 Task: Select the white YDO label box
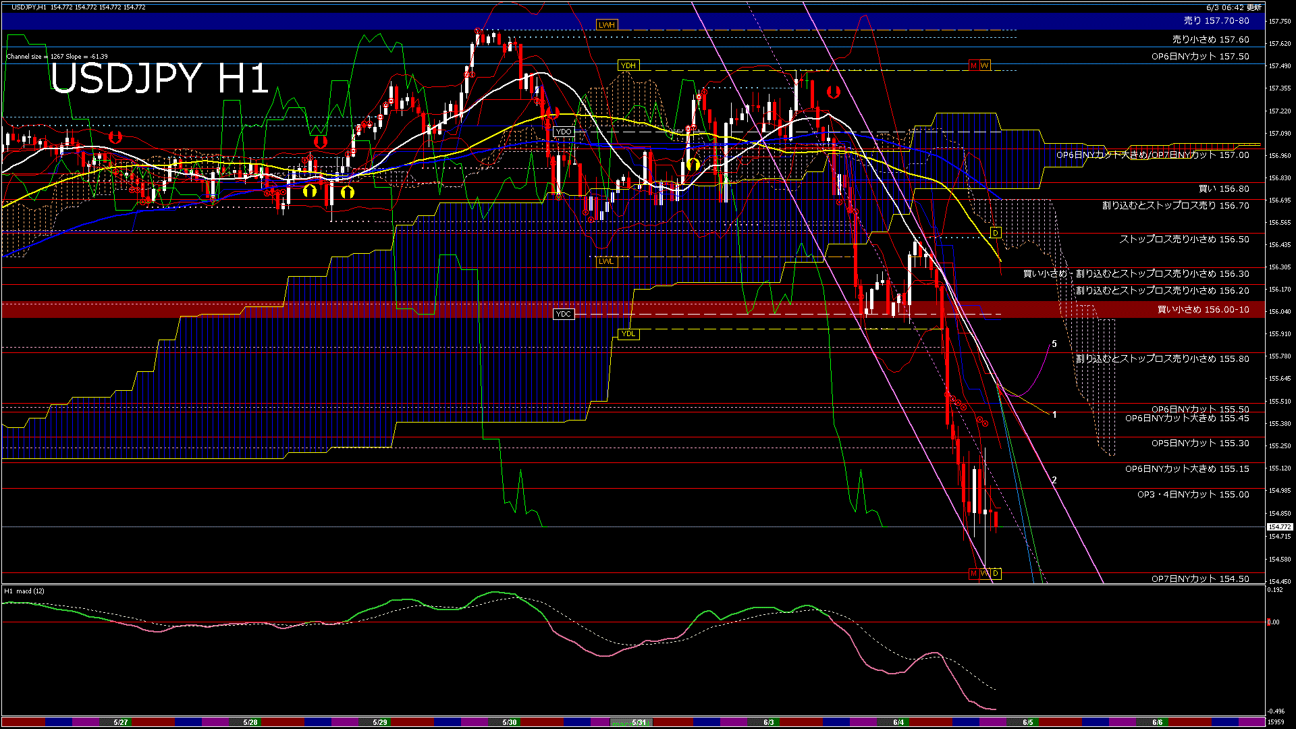pos(563,132)
